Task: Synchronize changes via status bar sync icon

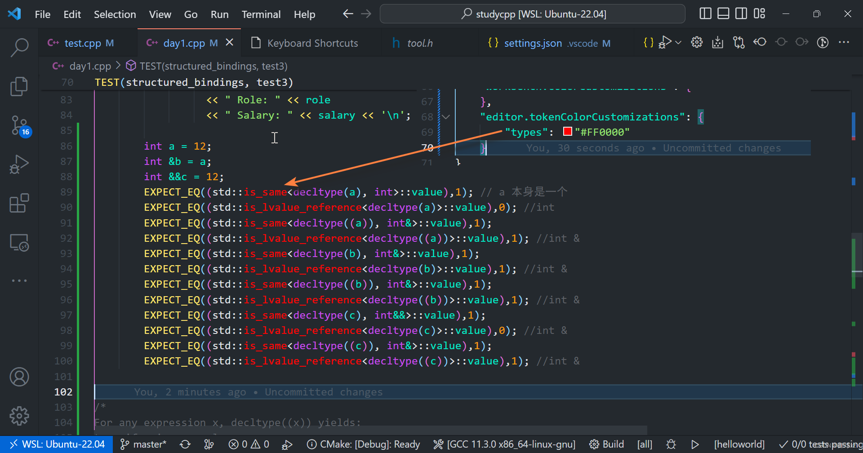Action: click(185, 444)
